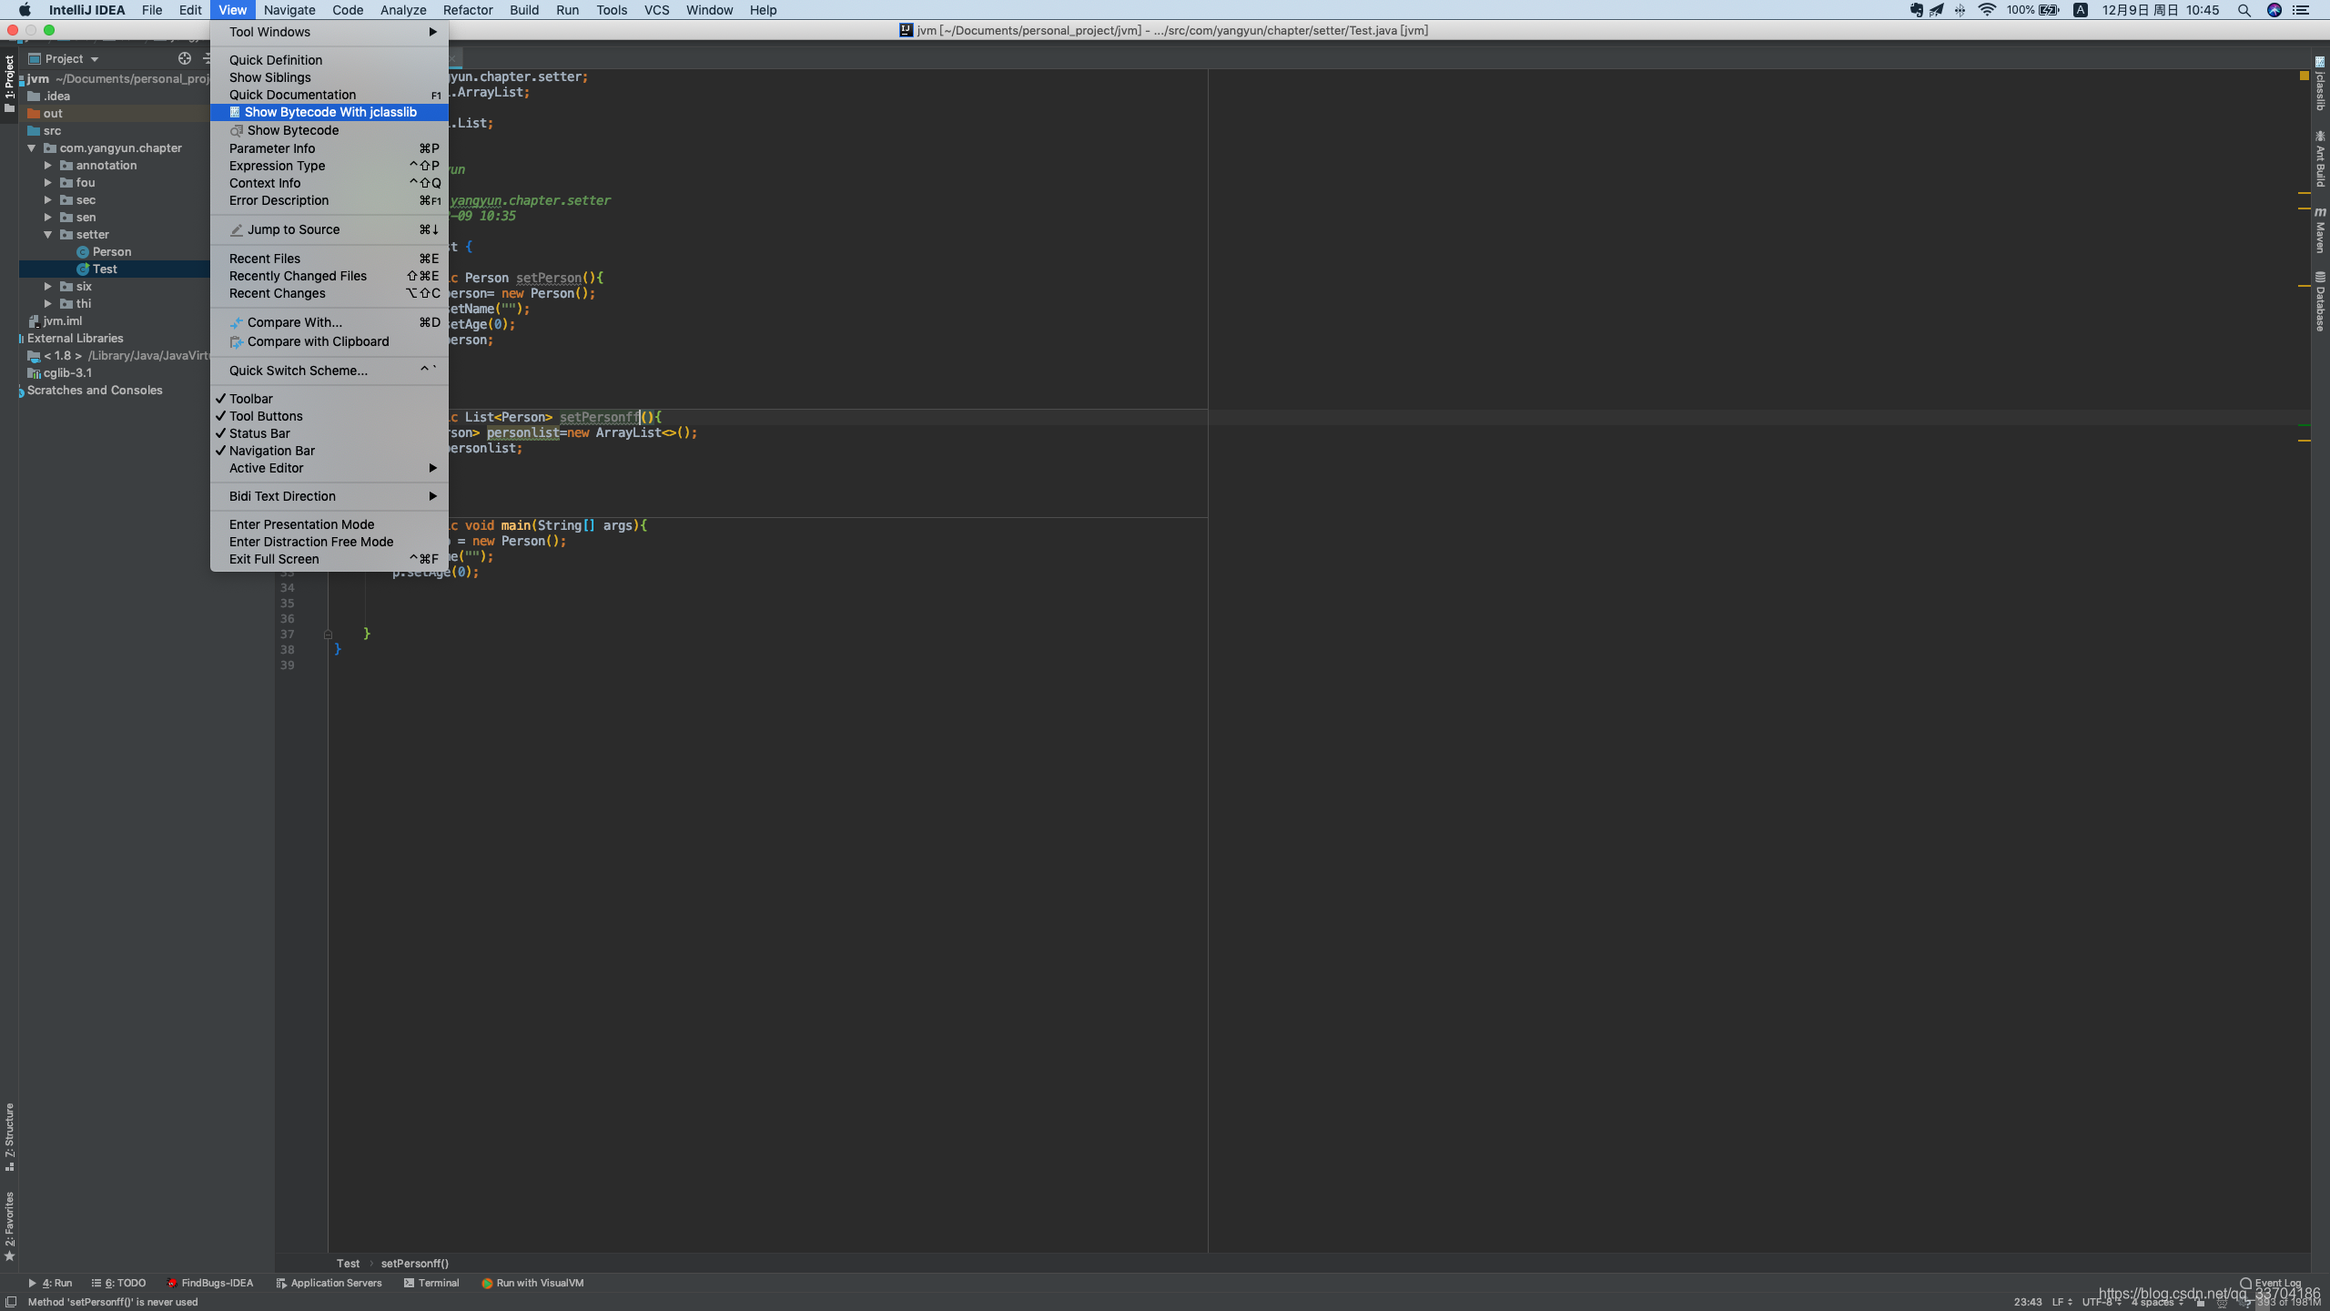Click the Spotlight search icon in macOS menu bar
Image resolution: width=2330 pixels, height=1311 pixels.
coord(2244,10)
